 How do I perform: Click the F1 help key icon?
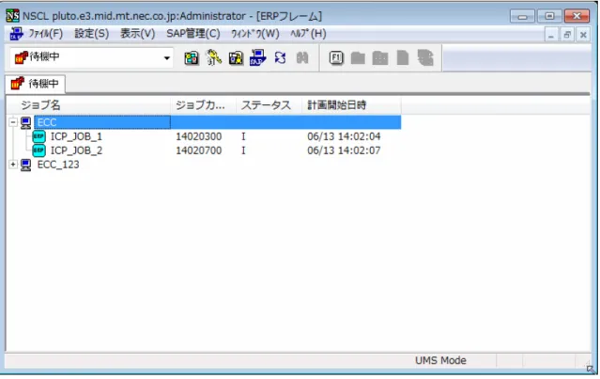coord(336,58)
